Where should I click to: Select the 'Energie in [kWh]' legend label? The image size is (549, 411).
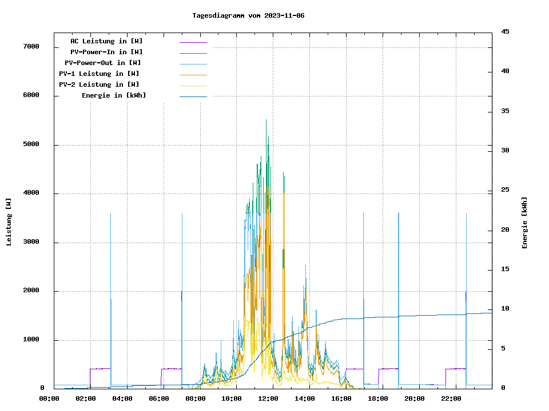pyautogui.click(x=114, y=95)
